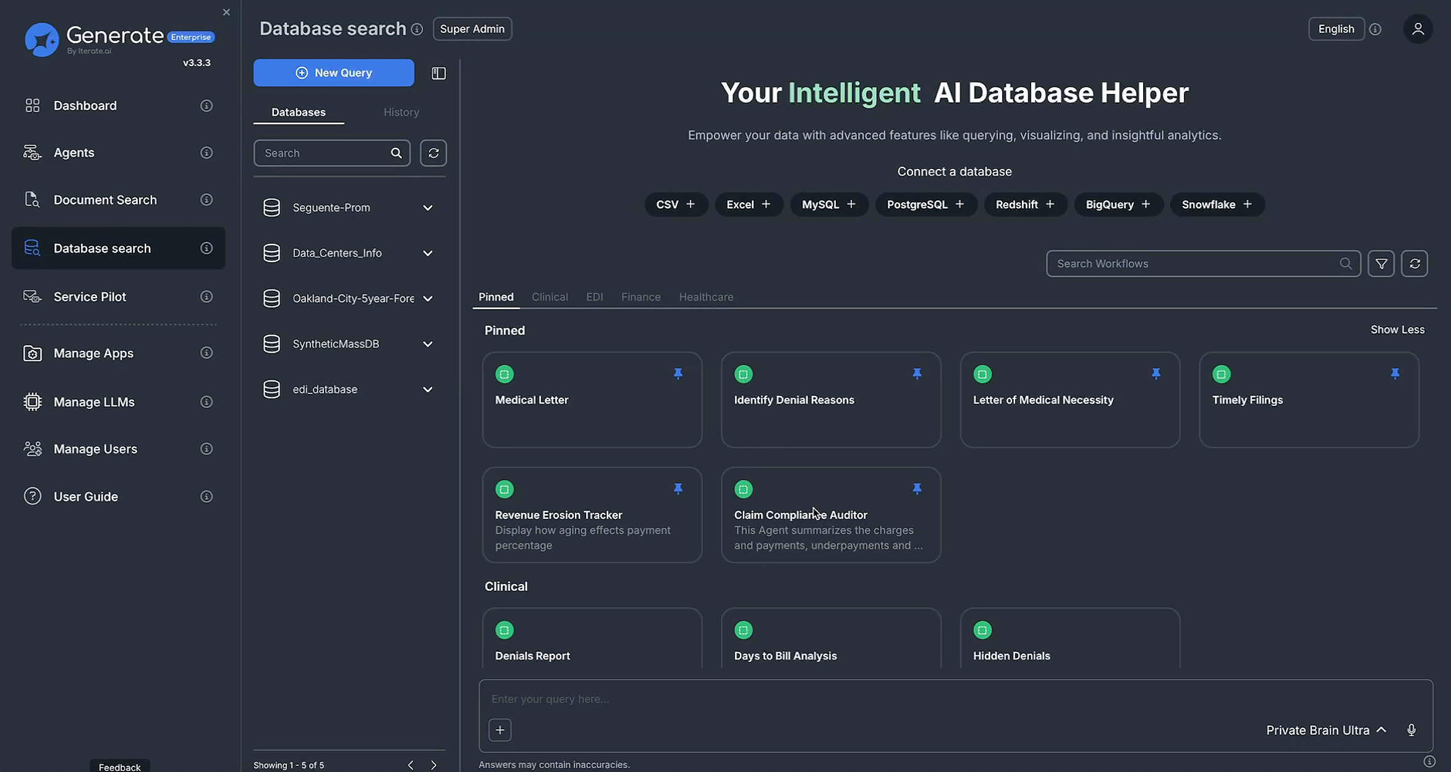The image size is (1451, 772).
Task: Unpin the Medical Letter workflow
Action: (678, 374)
